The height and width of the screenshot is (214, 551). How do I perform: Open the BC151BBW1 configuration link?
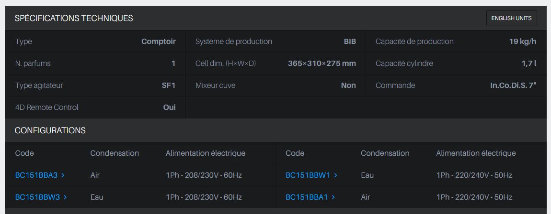click(x=308, y=175)
